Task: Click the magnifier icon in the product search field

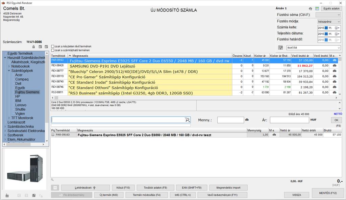Action: tap(187, 120)
